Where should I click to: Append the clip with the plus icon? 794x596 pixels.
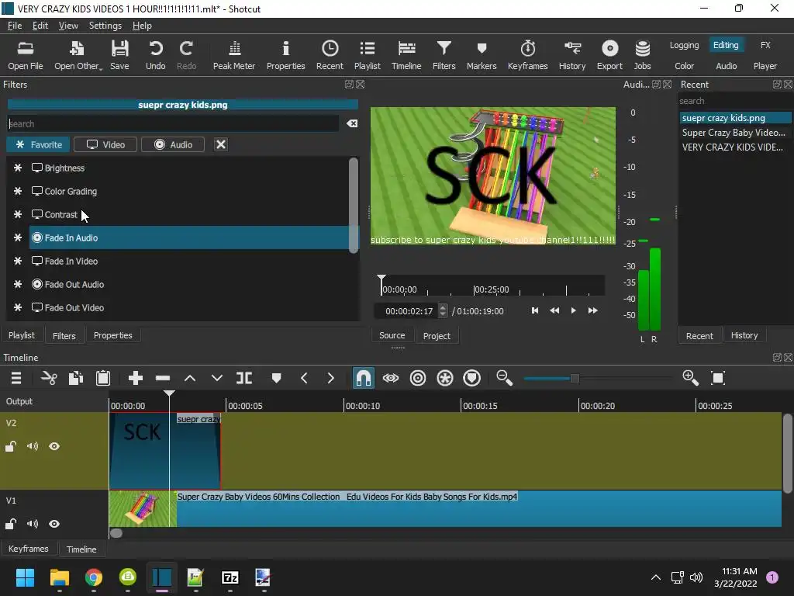click(x=135, y=378)
